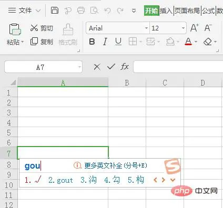223x208 pixels.
Task: Open clipboard group dialog launcher
Action: pos(79,51)
